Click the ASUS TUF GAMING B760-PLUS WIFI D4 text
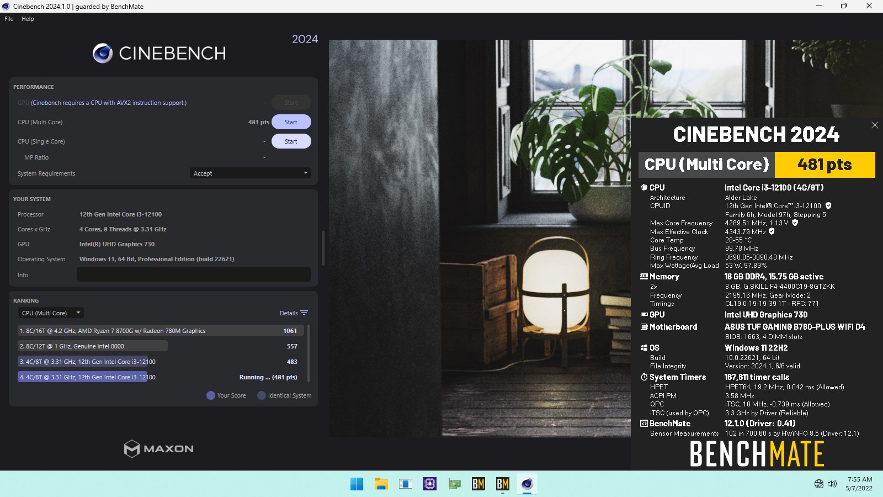The height and width of the screenshot is (497, 883). (795, 327)
